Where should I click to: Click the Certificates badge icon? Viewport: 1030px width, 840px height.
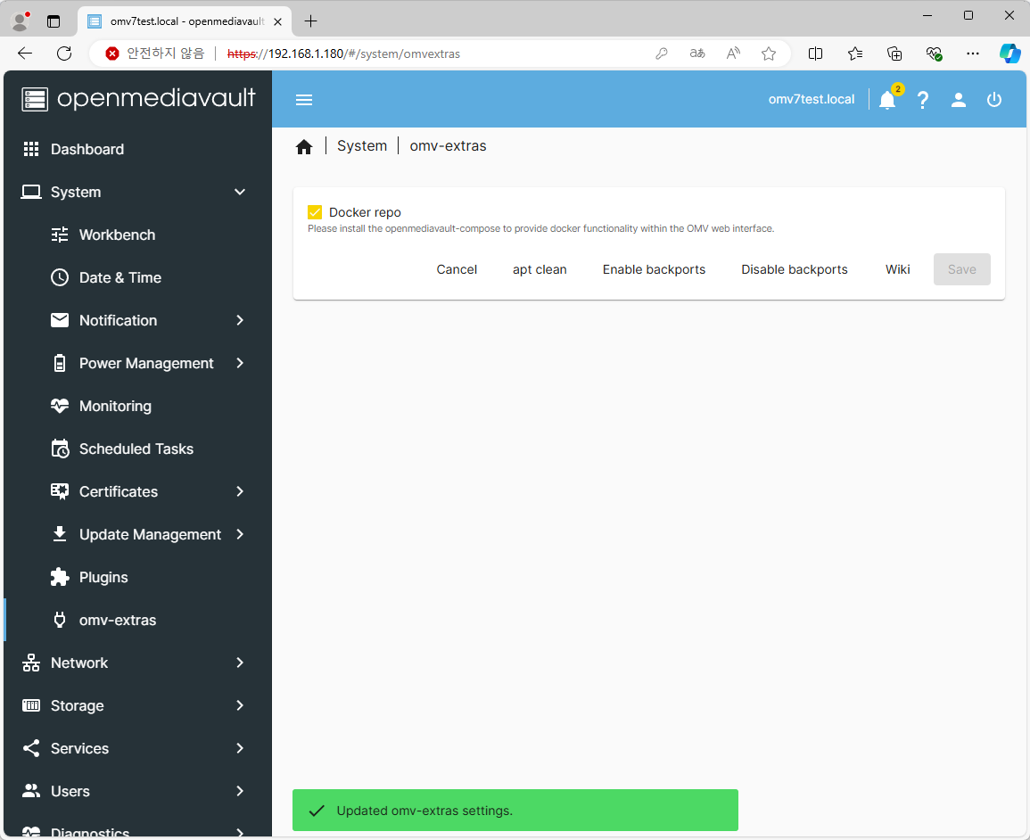click(60, 491)
